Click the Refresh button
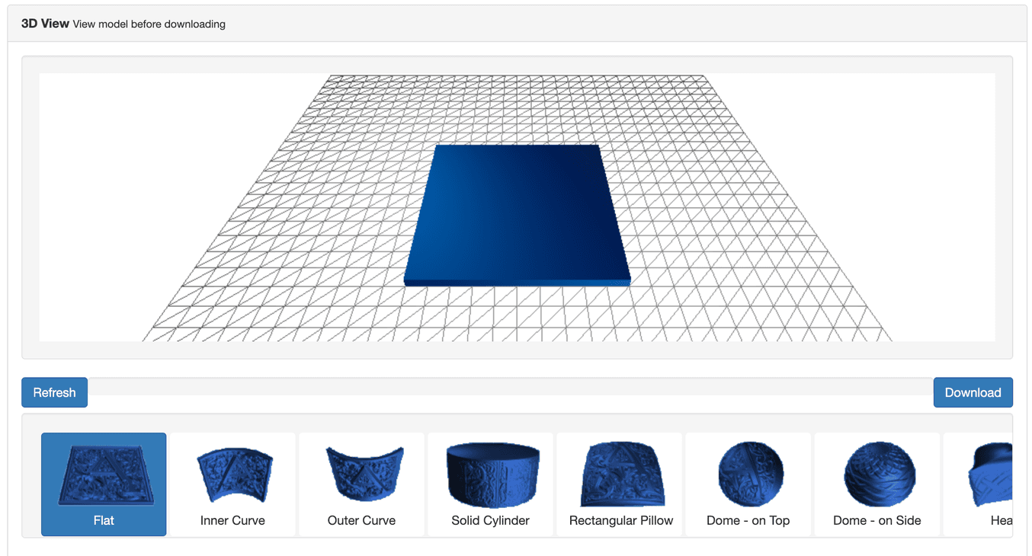Screen dimensions: 1032x556 [x=54, y=392]
